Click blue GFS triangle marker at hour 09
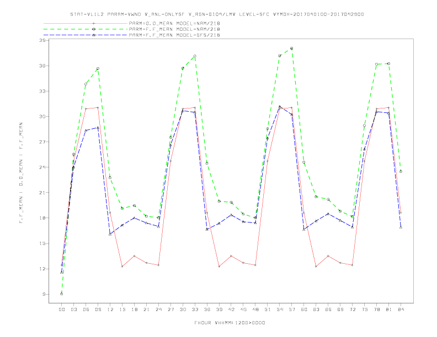This screenshot has width=437, height=337. pyautogui.click(x=98, y=128)
